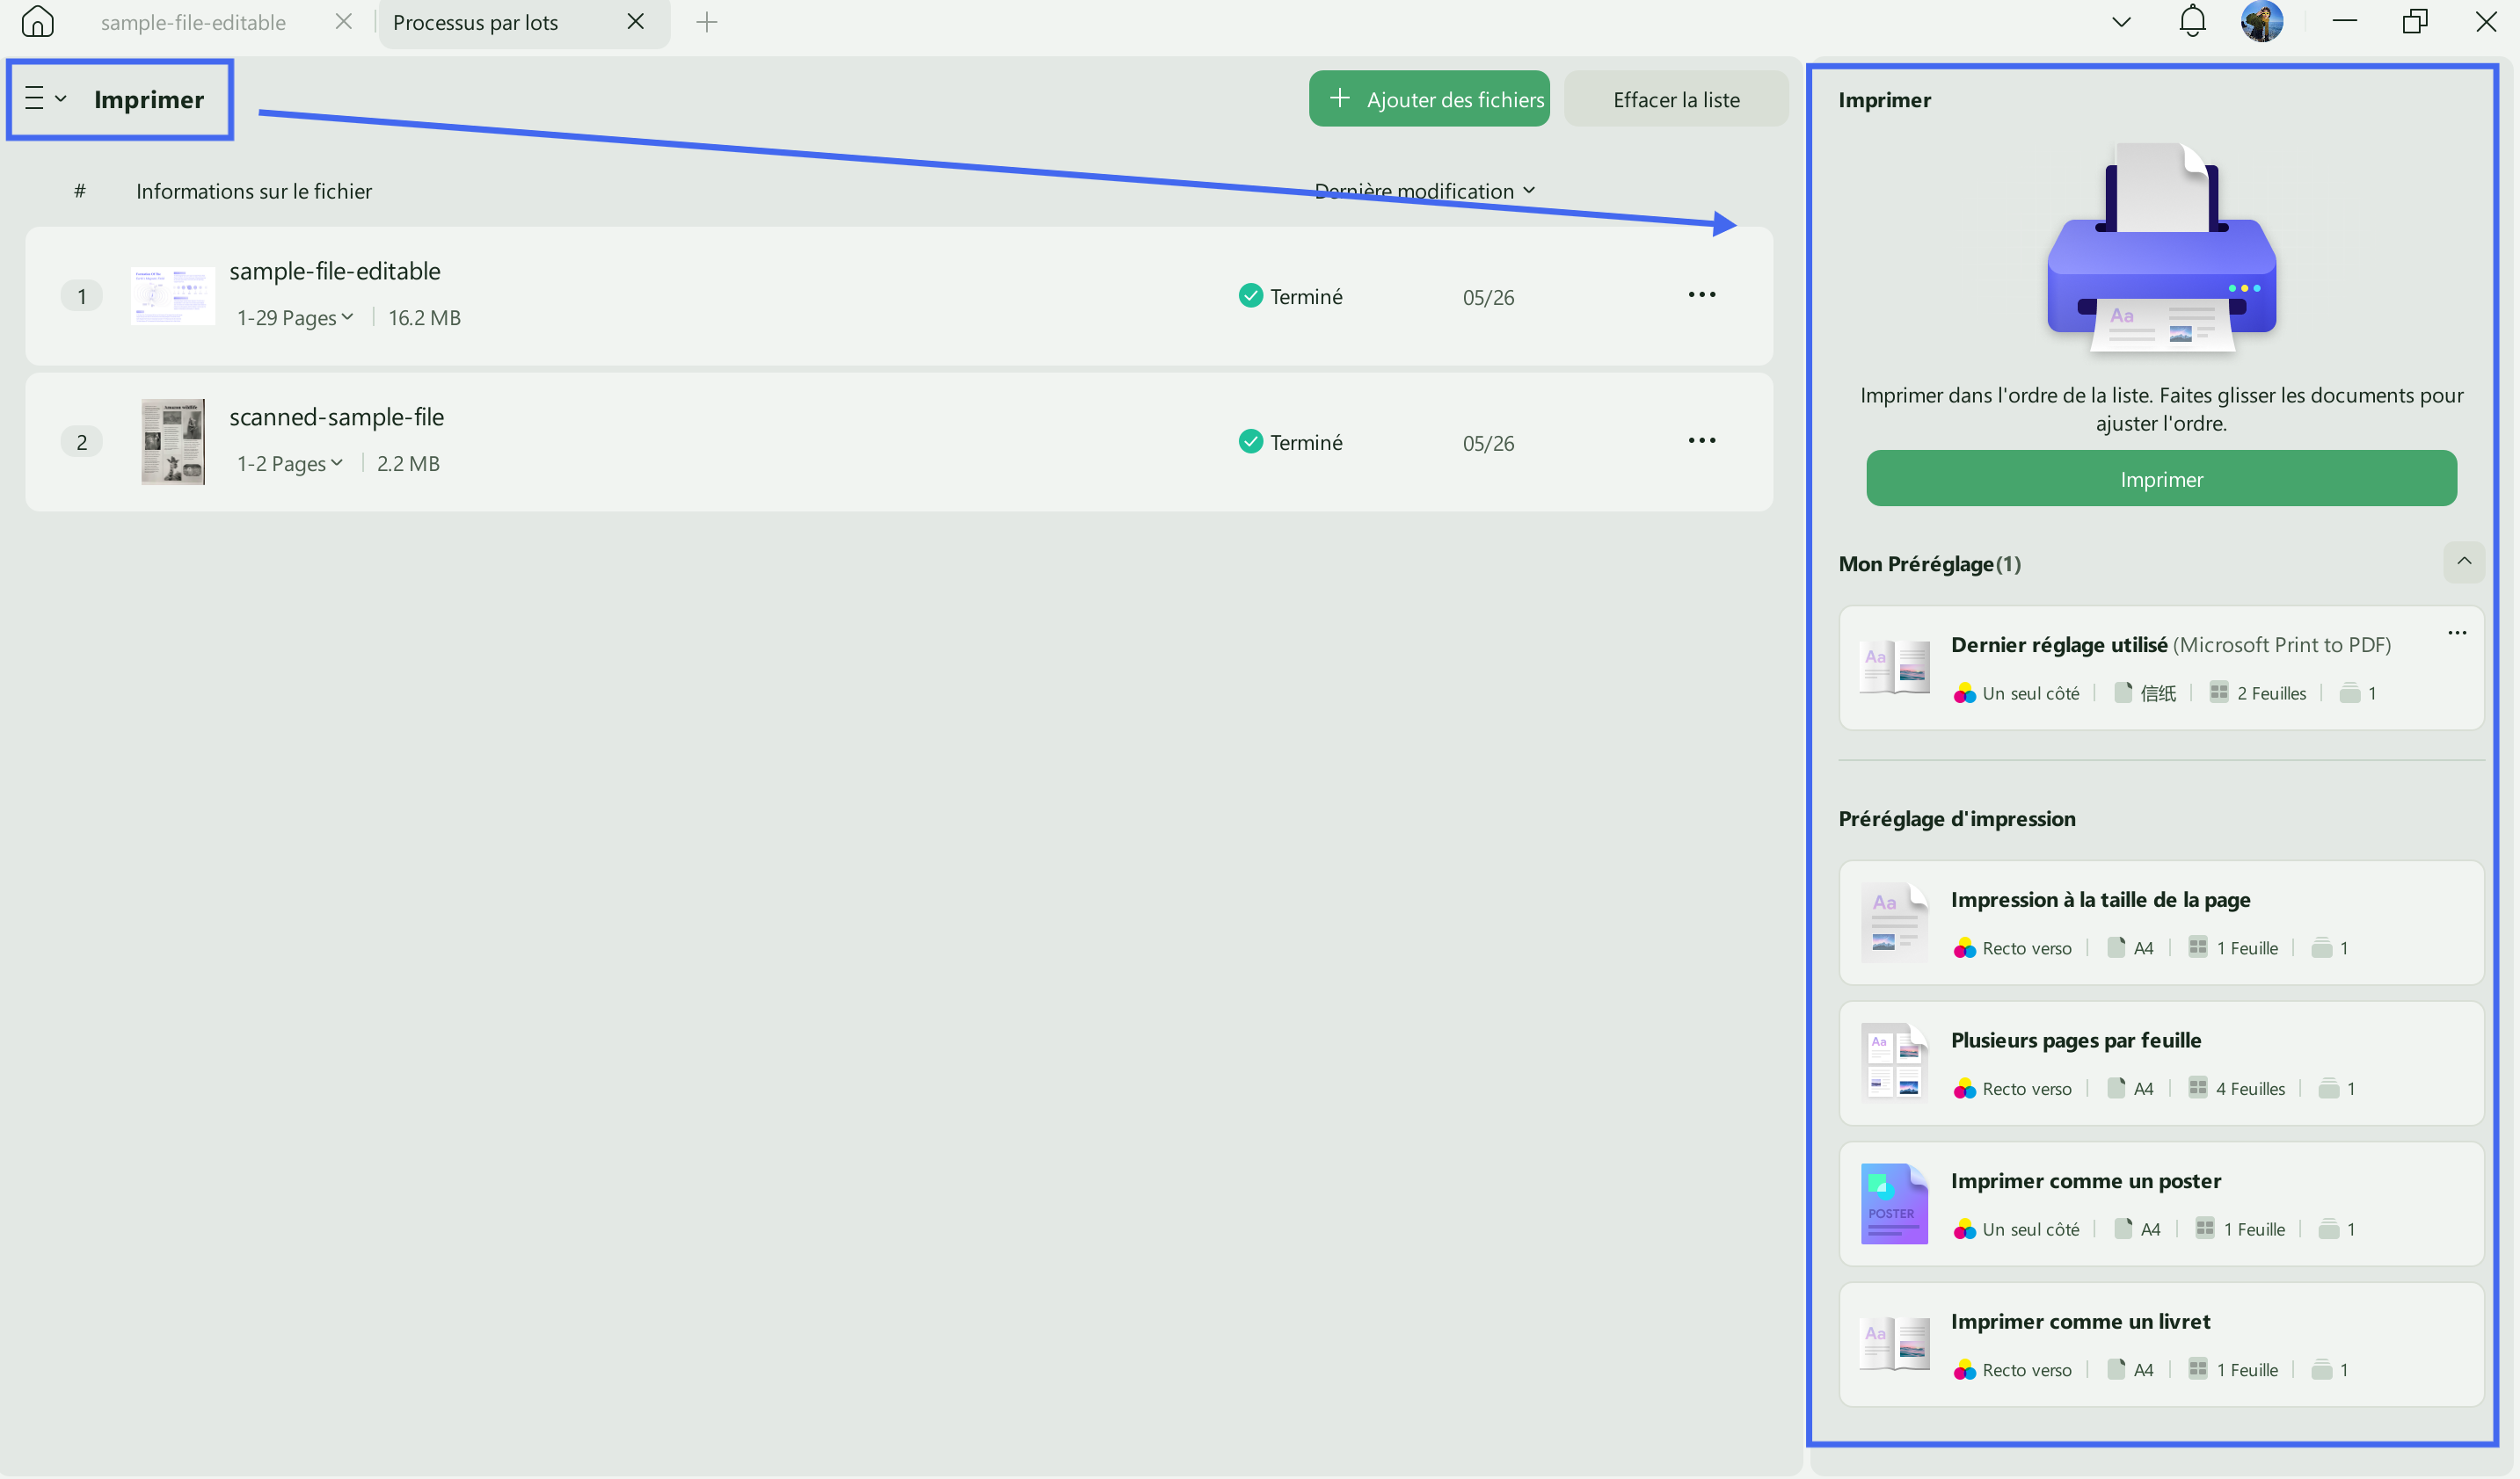Viewport: 2520px width, 1479px height.
Task: Click the livret preset book icon
Action: coord(1894,1345)
